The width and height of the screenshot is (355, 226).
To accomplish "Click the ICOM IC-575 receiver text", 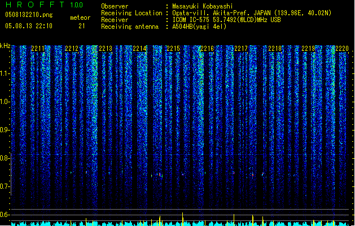I will 226,20.
